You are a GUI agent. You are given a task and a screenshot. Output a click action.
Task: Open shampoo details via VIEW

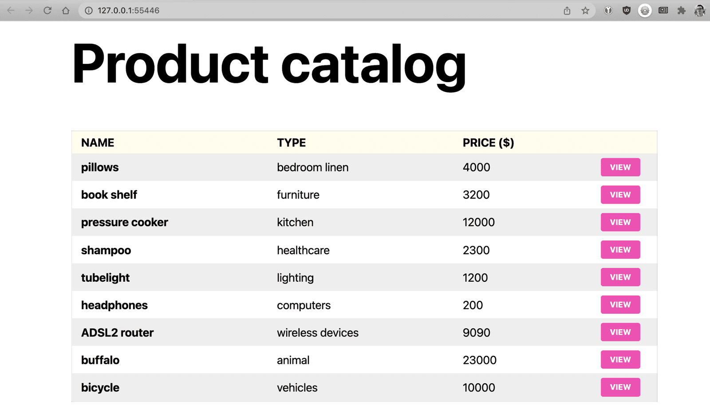click(x=620, y=250)
